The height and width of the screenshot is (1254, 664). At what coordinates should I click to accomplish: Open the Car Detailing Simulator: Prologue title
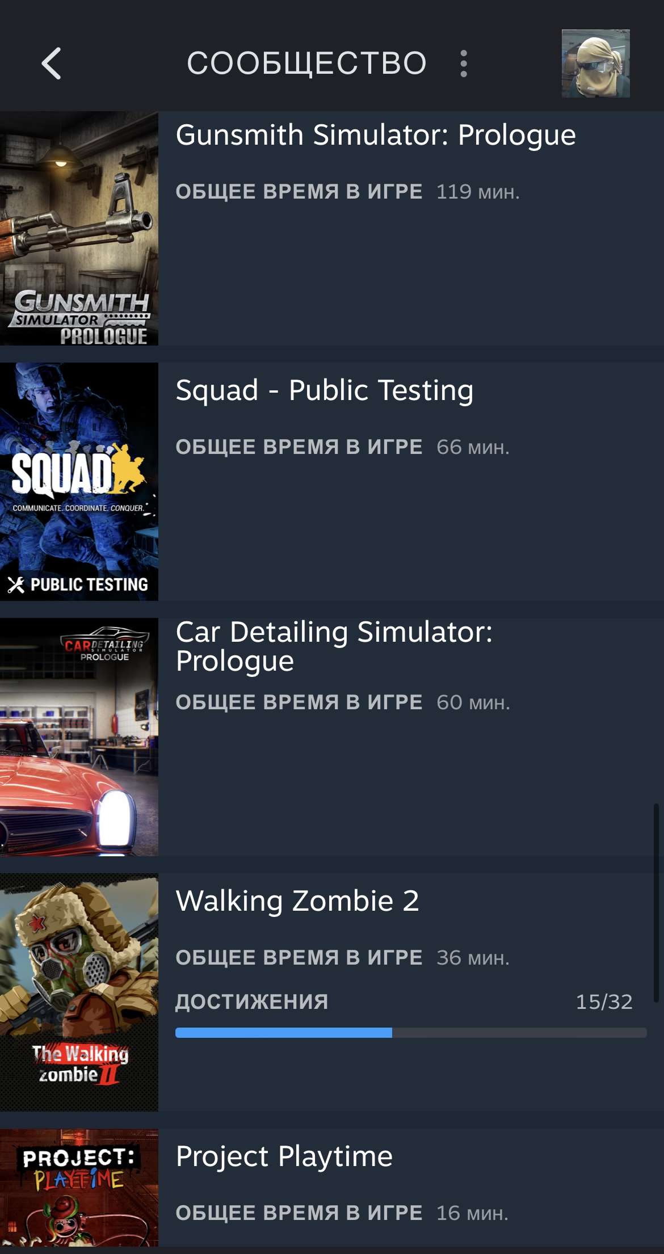point(334,646)
